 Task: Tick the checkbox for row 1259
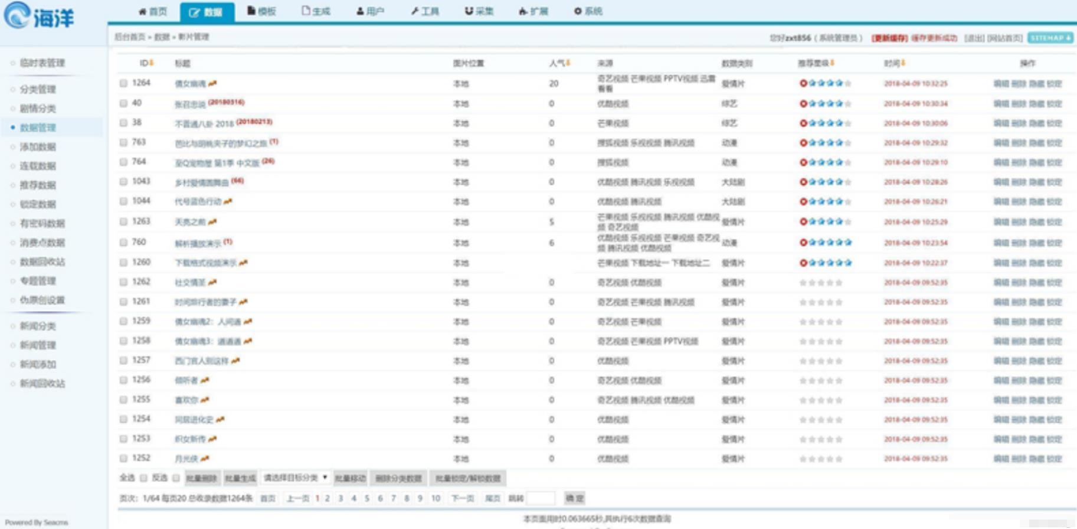coord(123,321)
